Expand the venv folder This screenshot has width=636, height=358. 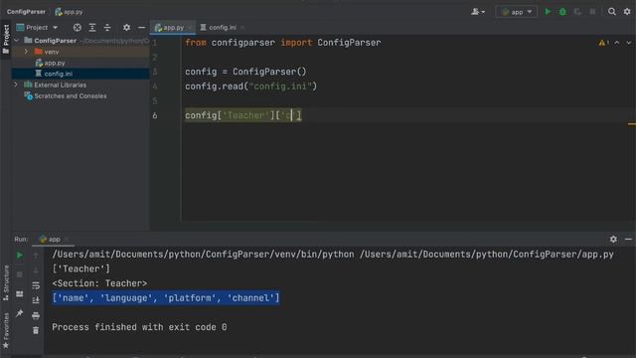26,52
